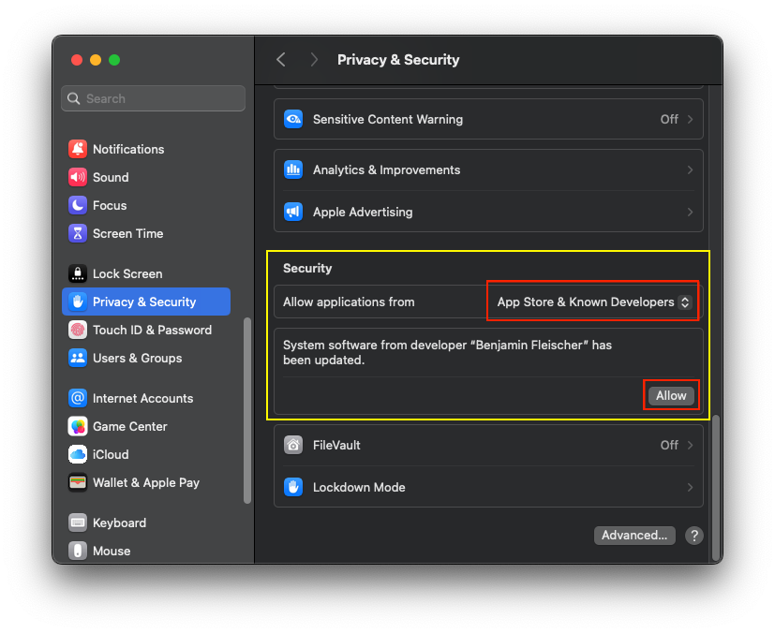The image size is (775, 633).
Task: Click Allow for Benjamin Fleischer software
Action: coord(671,395)
